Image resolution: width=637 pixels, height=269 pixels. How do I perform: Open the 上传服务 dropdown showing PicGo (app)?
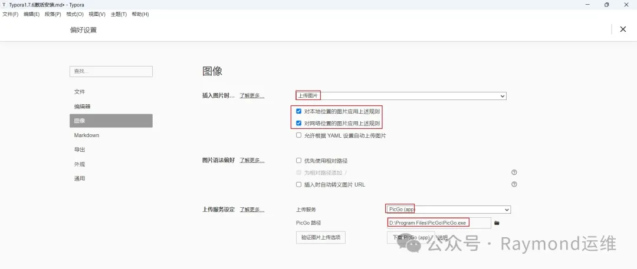click(448, 210)
